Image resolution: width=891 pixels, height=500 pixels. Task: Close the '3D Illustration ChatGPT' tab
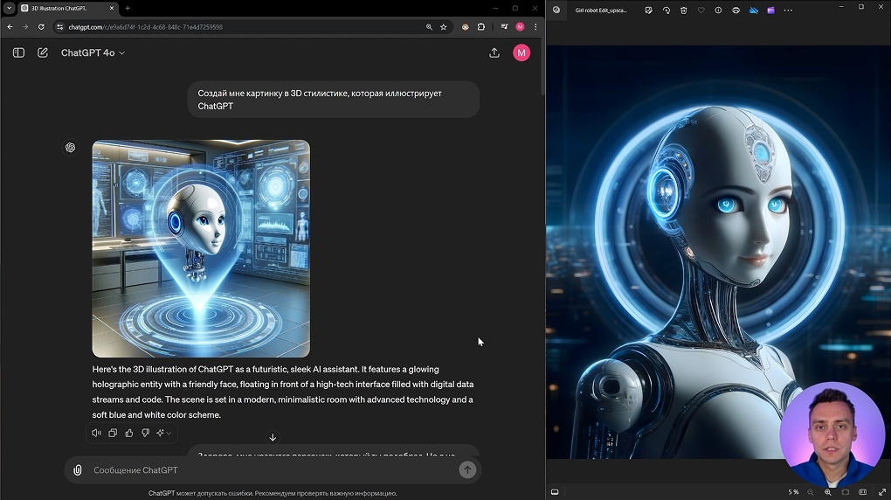(112, 9)
